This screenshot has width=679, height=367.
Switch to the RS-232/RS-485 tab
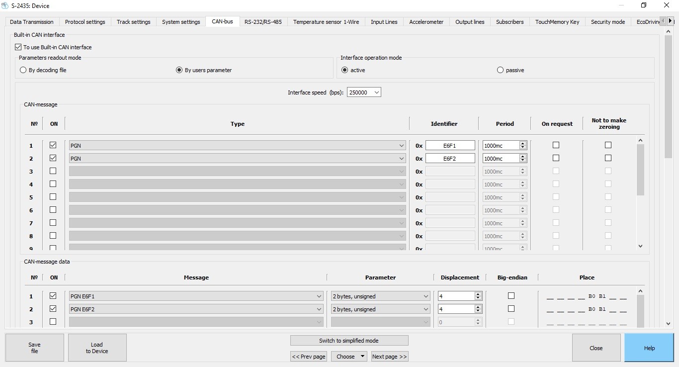pos(263,22)
